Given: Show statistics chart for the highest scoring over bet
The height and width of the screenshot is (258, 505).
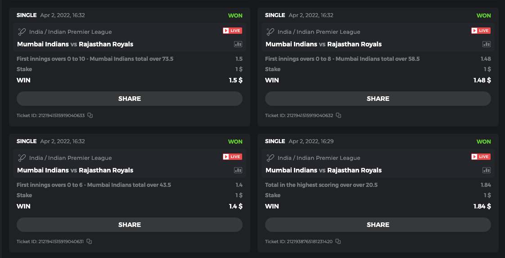Looking at the screenshot, I should [487, 170].
